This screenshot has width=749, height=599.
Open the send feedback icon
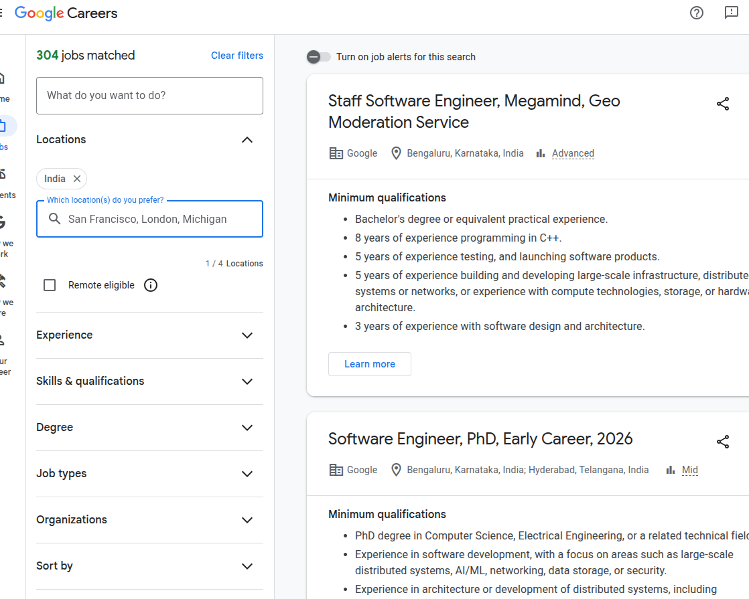(732, 13)
